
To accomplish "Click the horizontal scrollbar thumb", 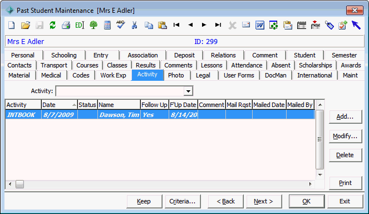I will point(20,184).
